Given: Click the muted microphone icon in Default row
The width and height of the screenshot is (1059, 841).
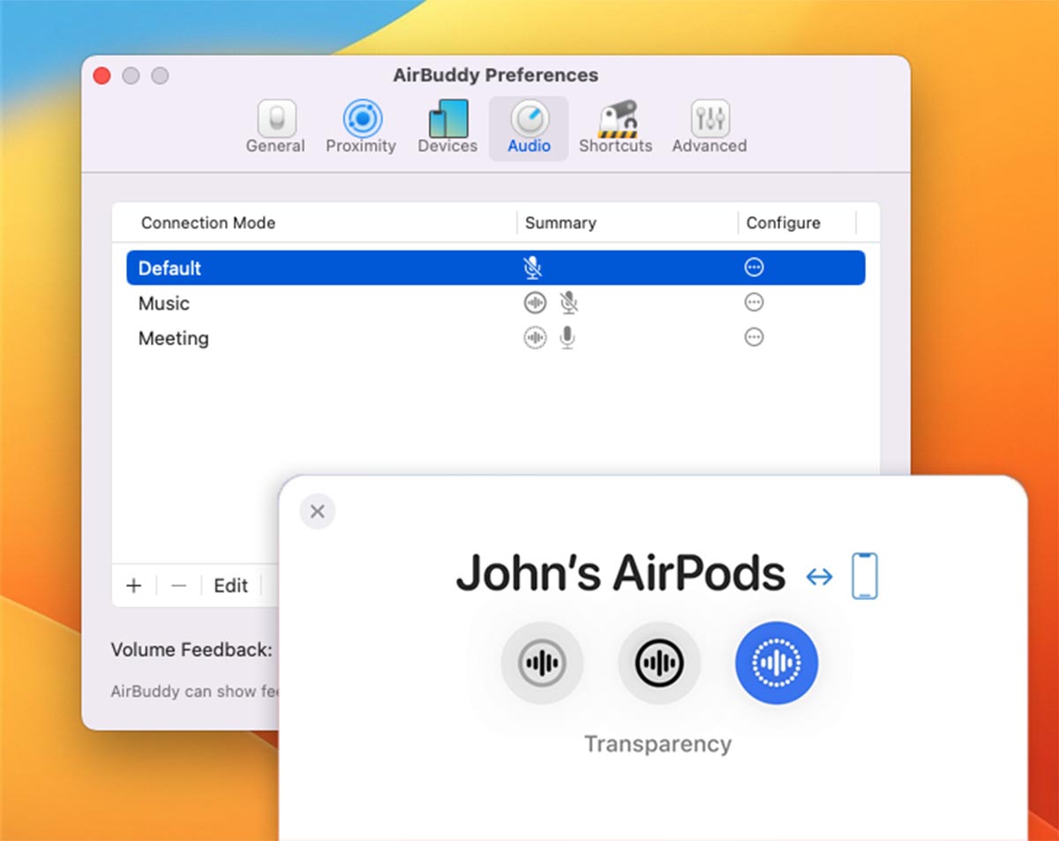Looking at the screenshot, I should [x=532, y=267].
